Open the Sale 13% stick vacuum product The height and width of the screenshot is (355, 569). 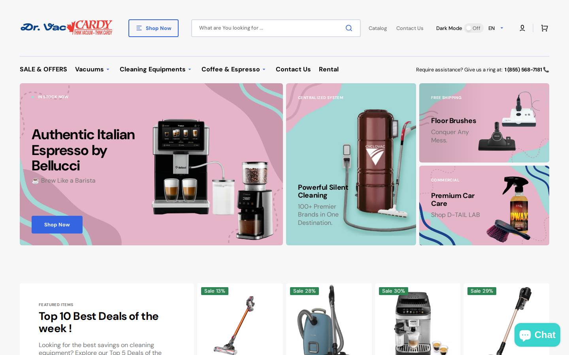click(x=240, y=319)
